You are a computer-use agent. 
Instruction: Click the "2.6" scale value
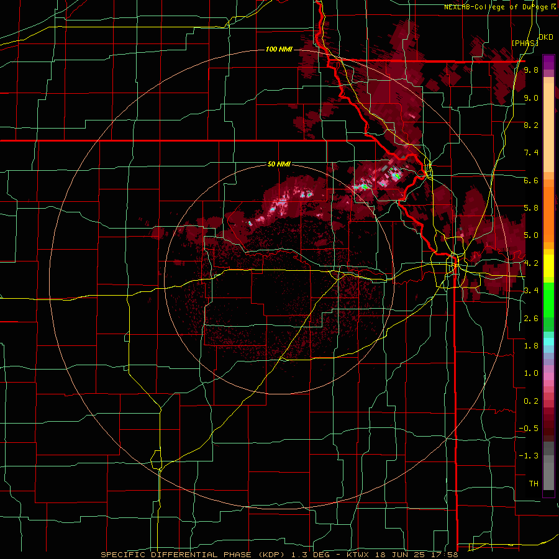(x=531, y=319)
